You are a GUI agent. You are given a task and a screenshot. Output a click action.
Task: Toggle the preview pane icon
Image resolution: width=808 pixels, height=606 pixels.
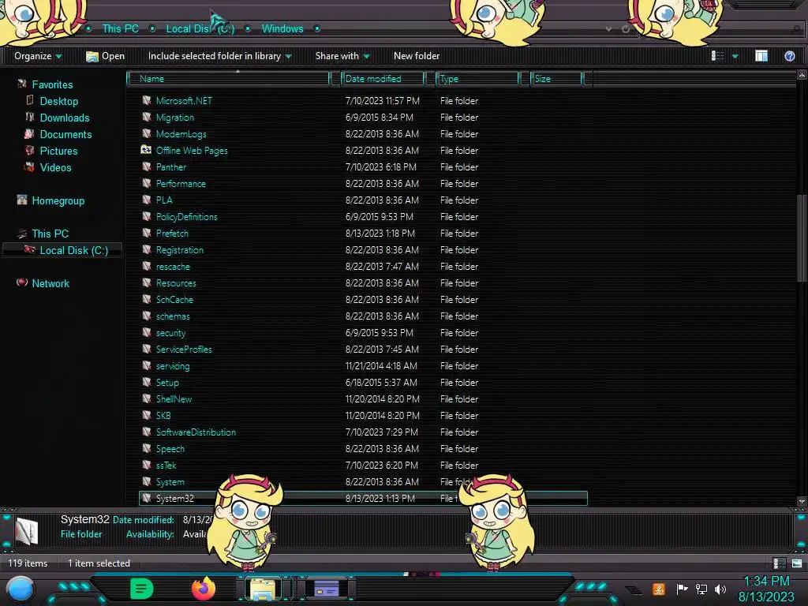[x=761, y=56]
